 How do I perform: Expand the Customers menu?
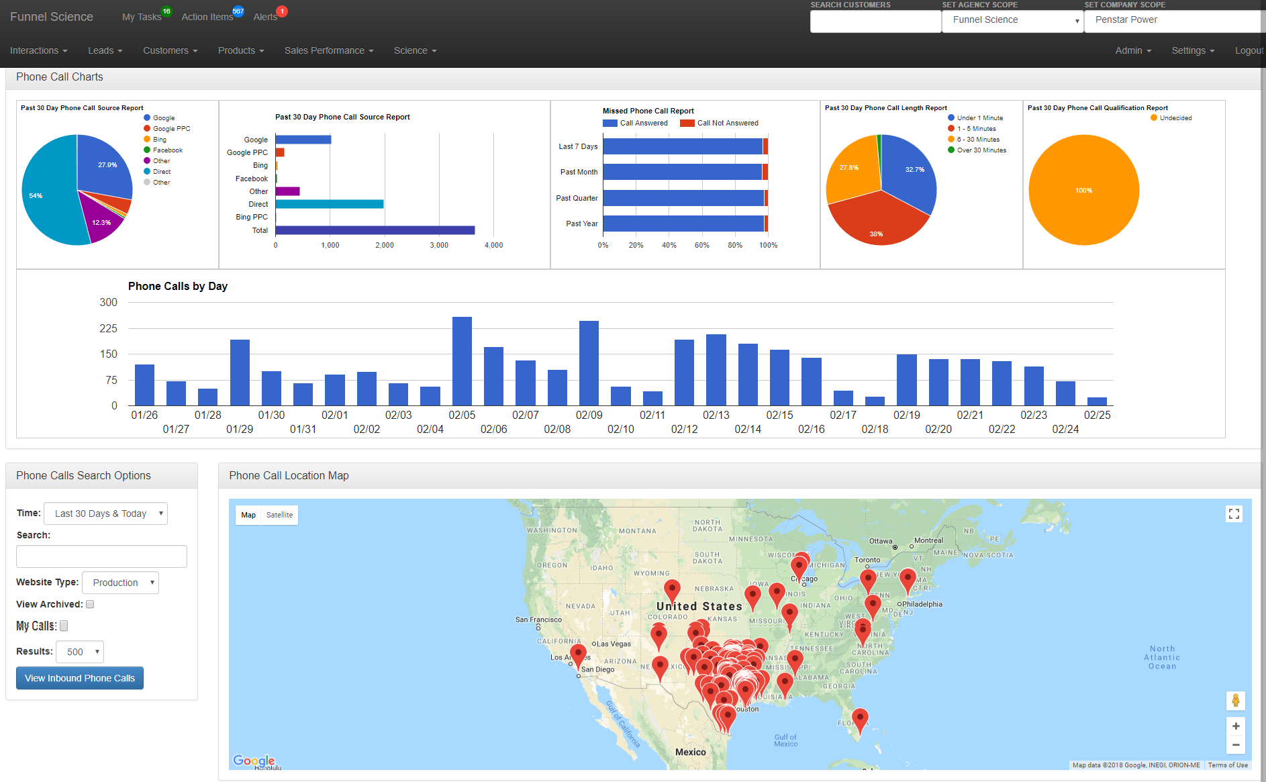(170, 50)
